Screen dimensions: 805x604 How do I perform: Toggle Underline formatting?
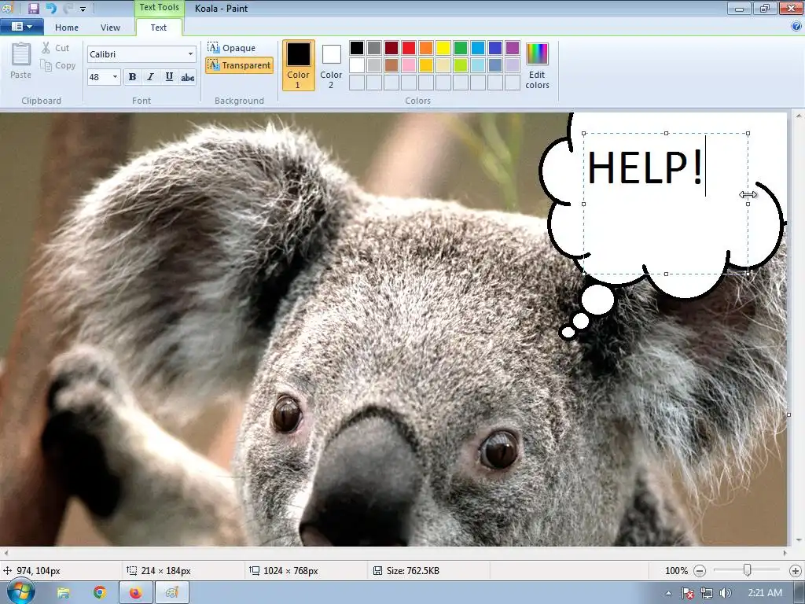tap(169, 77)
